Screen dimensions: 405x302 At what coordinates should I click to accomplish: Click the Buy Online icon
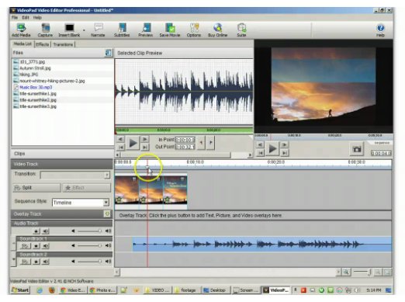tap(218, 30)
